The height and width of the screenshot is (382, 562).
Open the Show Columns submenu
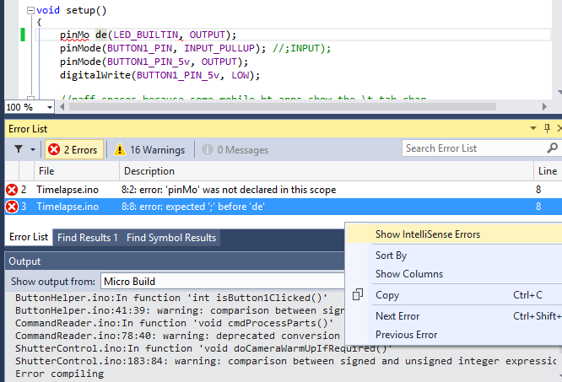(454, 274)
